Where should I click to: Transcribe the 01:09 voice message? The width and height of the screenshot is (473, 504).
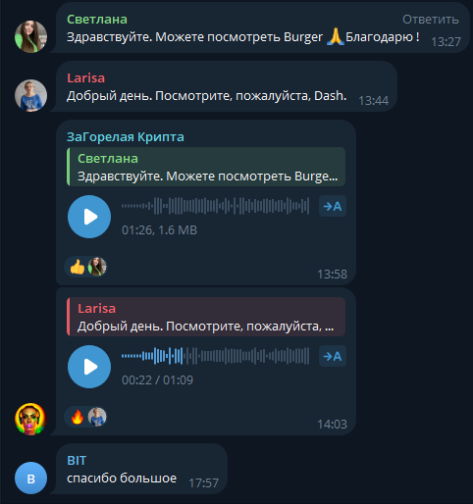click(333, 356)
